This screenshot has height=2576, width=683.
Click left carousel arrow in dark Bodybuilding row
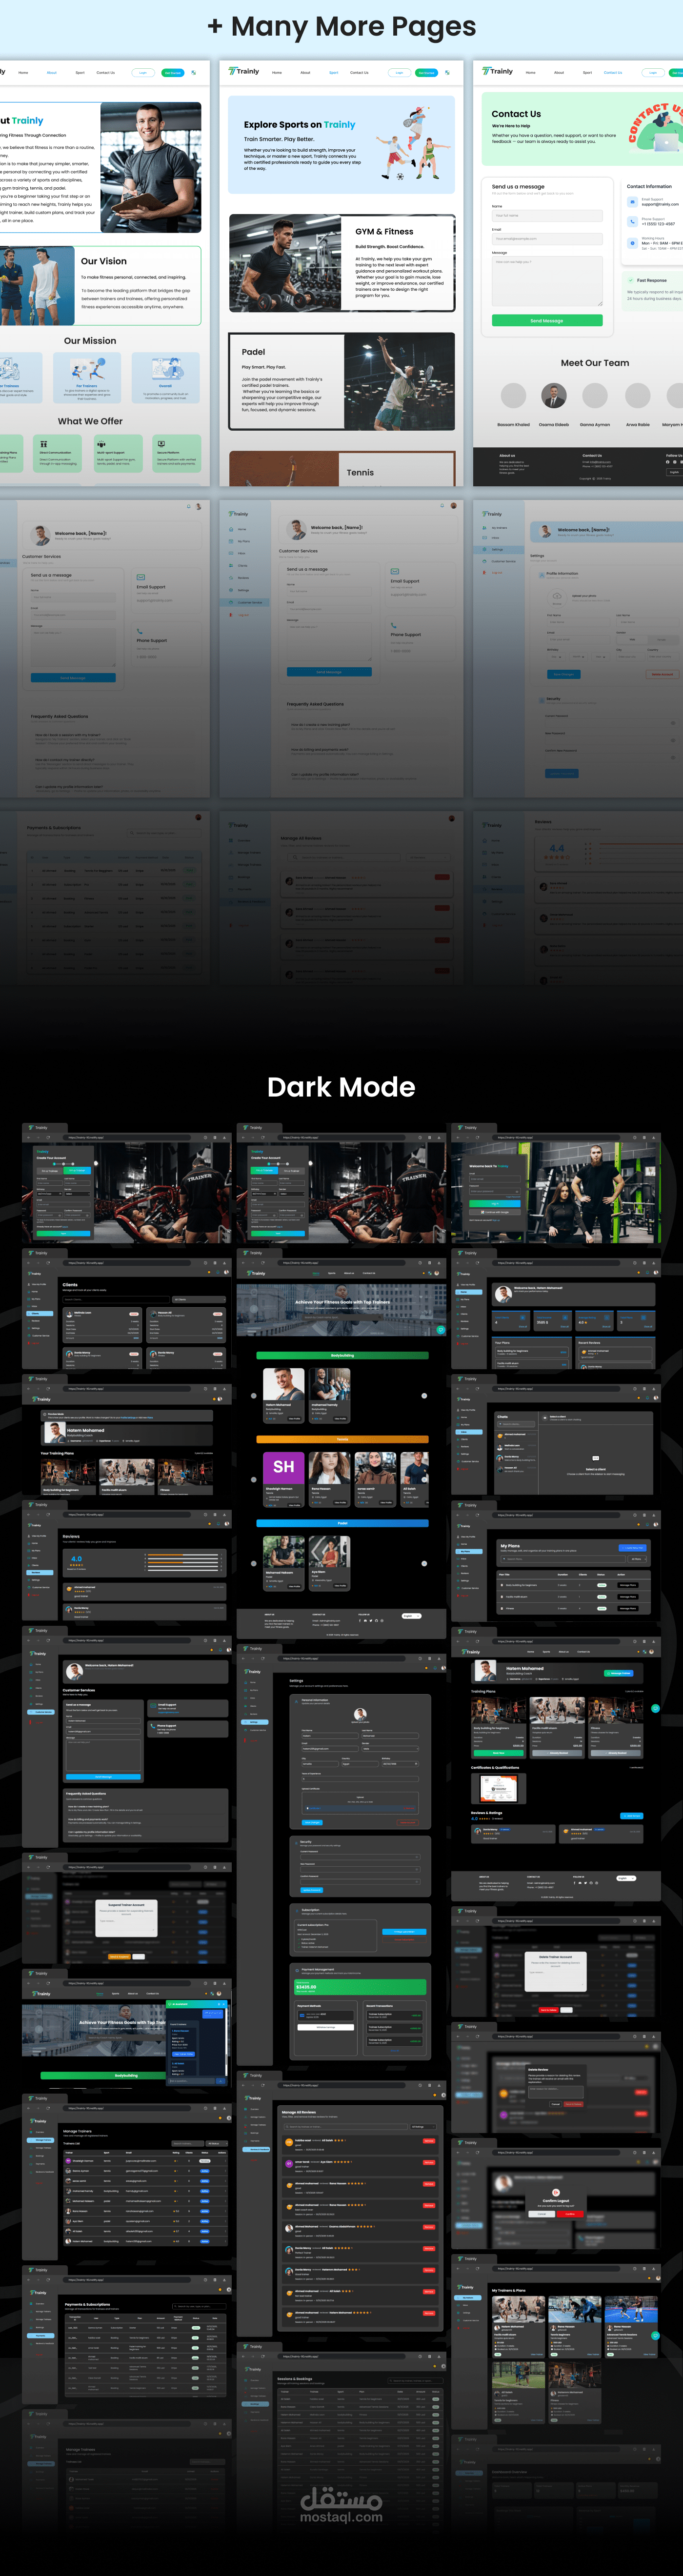click(253, 1395)
